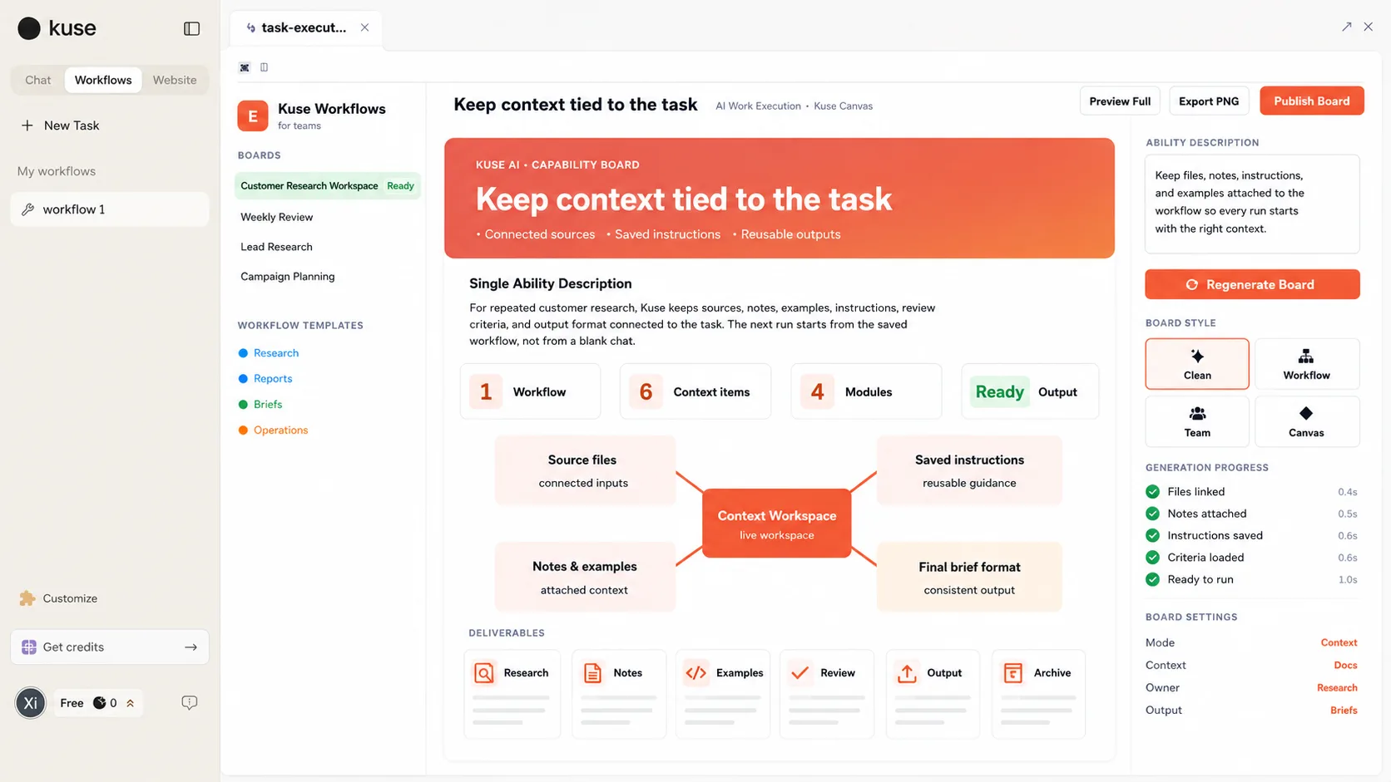Select the Workflow board style

pos(1307,364)
